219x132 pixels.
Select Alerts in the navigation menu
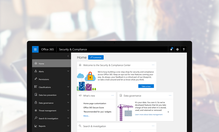click(x=52, y=71)
